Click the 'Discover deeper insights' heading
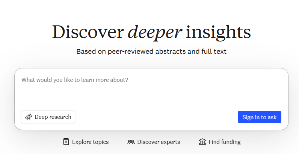 pyautogui.click(x=151, y=33)
